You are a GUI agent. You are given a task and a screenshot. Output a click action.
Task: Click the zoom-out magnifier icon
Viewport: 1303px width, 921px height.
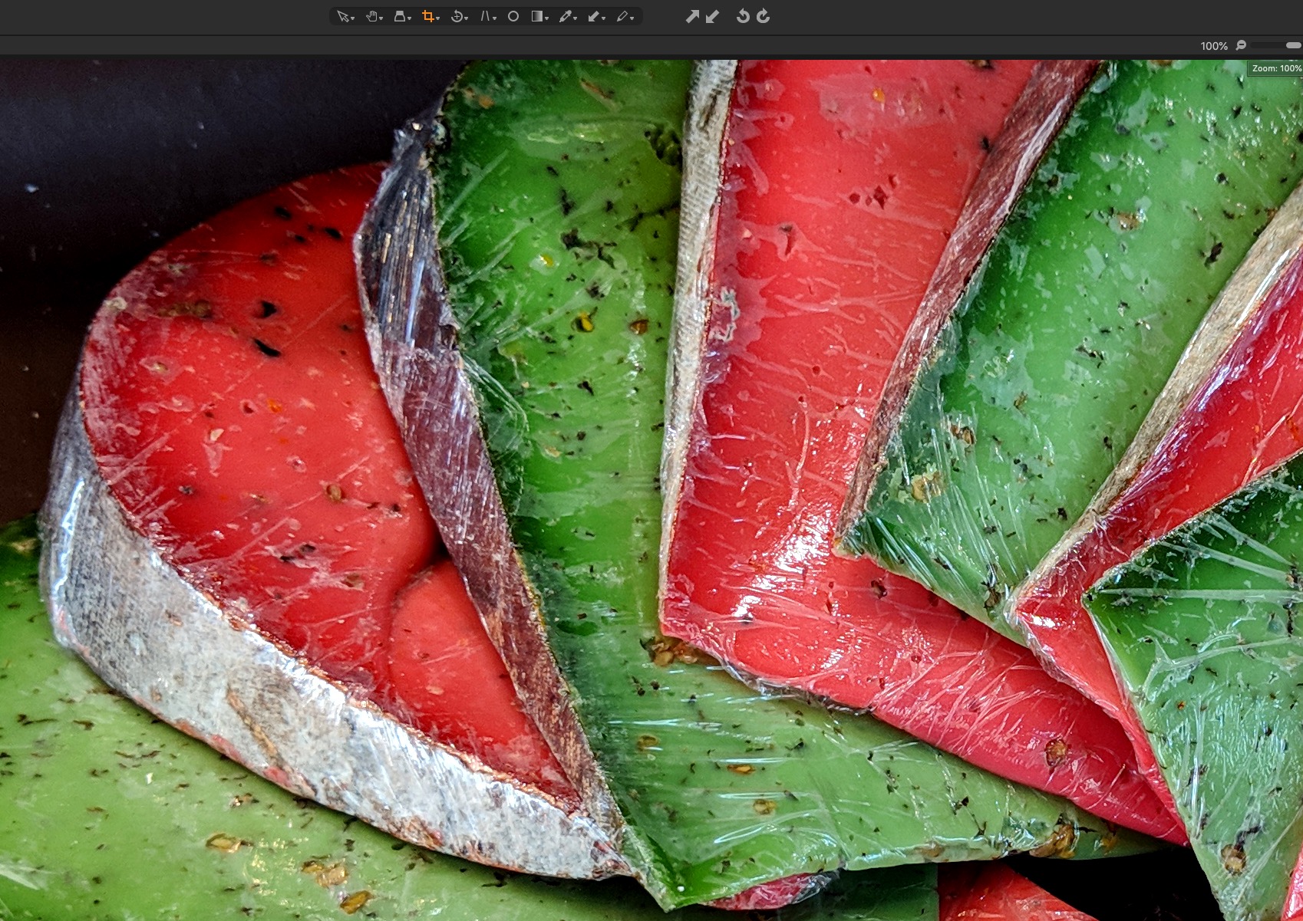[1241, 45]
